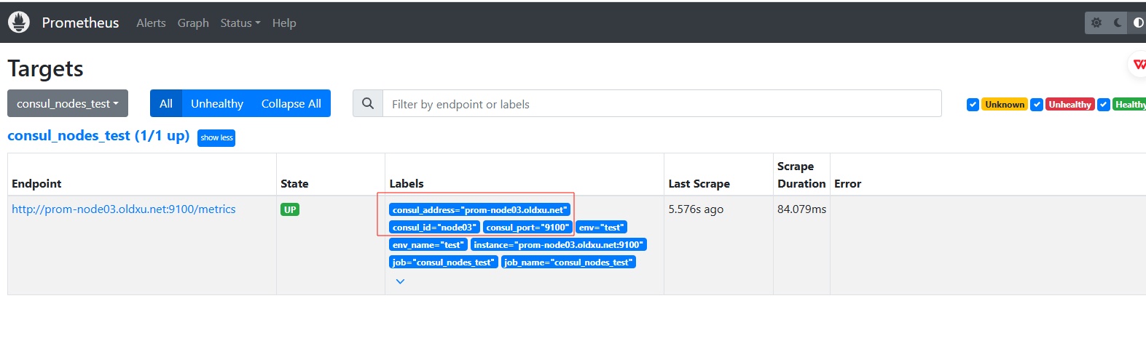Enable dark theme with the moon icon
The height and width of the screenshot is (349, 1146).
click(1118, 23)
